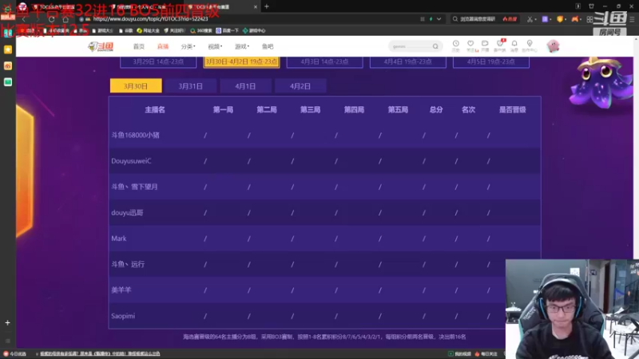
Task: Select the 3月30日-4月2日 19点-23点 schedule tab
Action: (x=241, y=62)
